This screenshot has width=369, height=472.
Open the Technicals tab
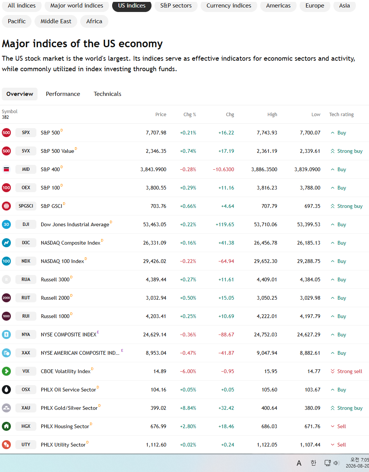[x=108, y=94]
